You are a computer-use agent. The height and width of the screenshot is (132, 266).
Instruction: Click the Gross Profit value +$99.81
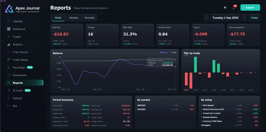85,105
